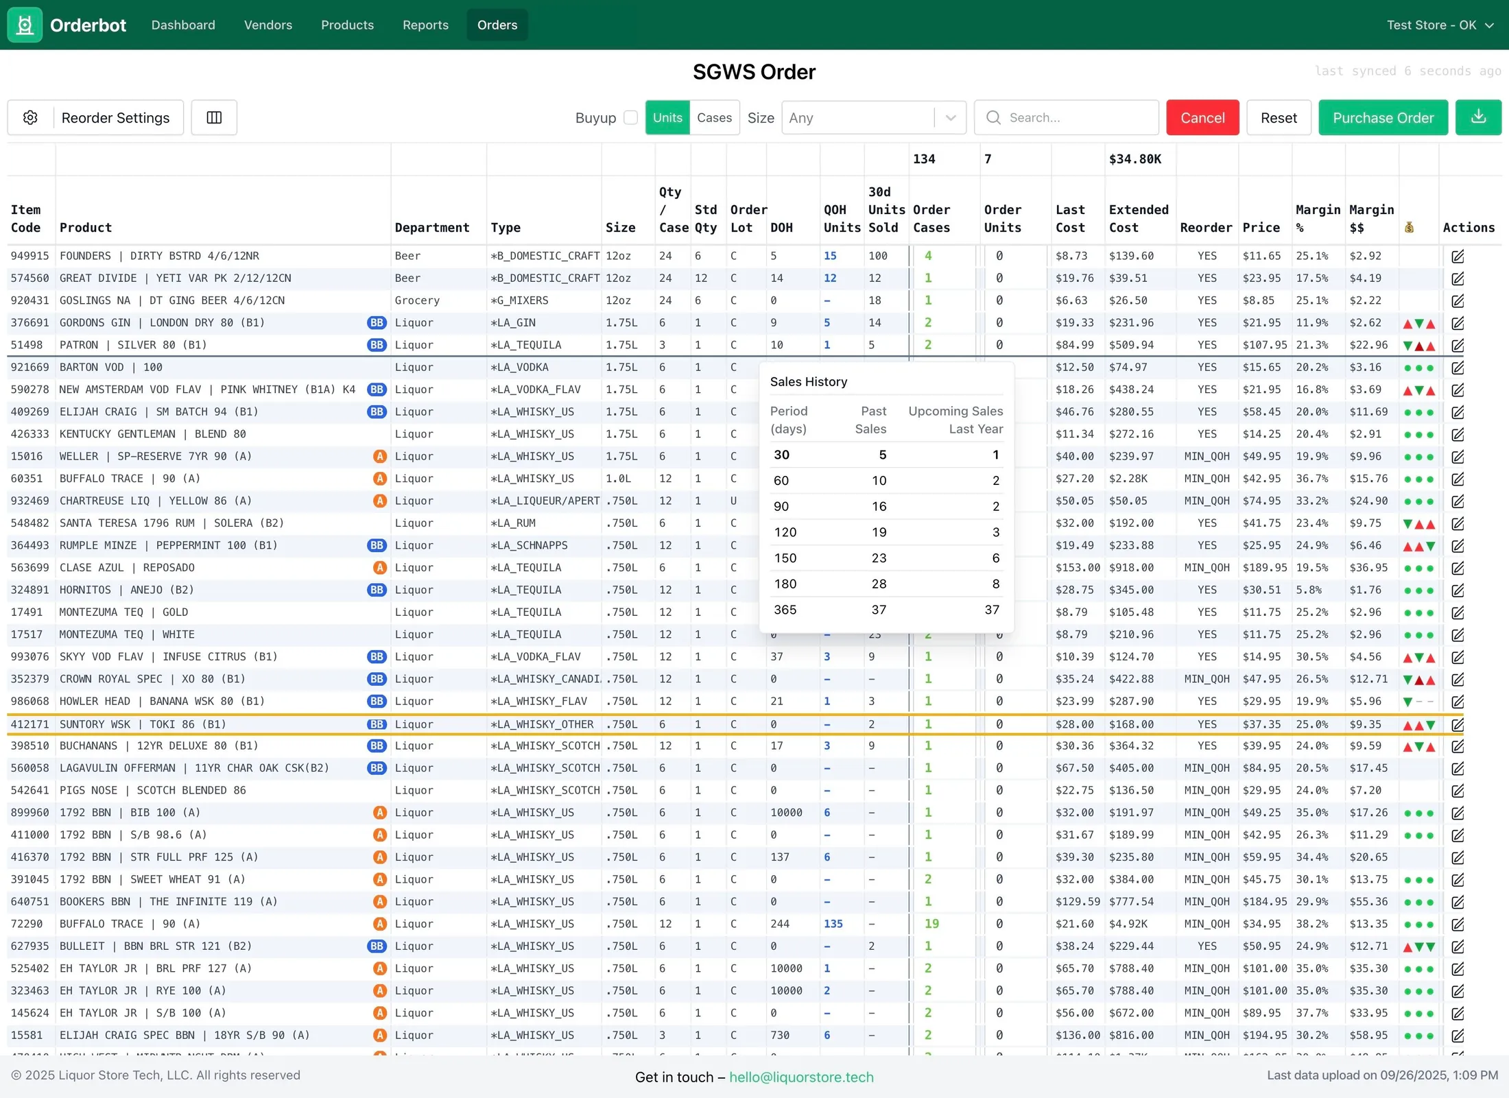Click the Orderbot logo icon
Viewport: 1509px width, 1098px height.
[25, 25]
